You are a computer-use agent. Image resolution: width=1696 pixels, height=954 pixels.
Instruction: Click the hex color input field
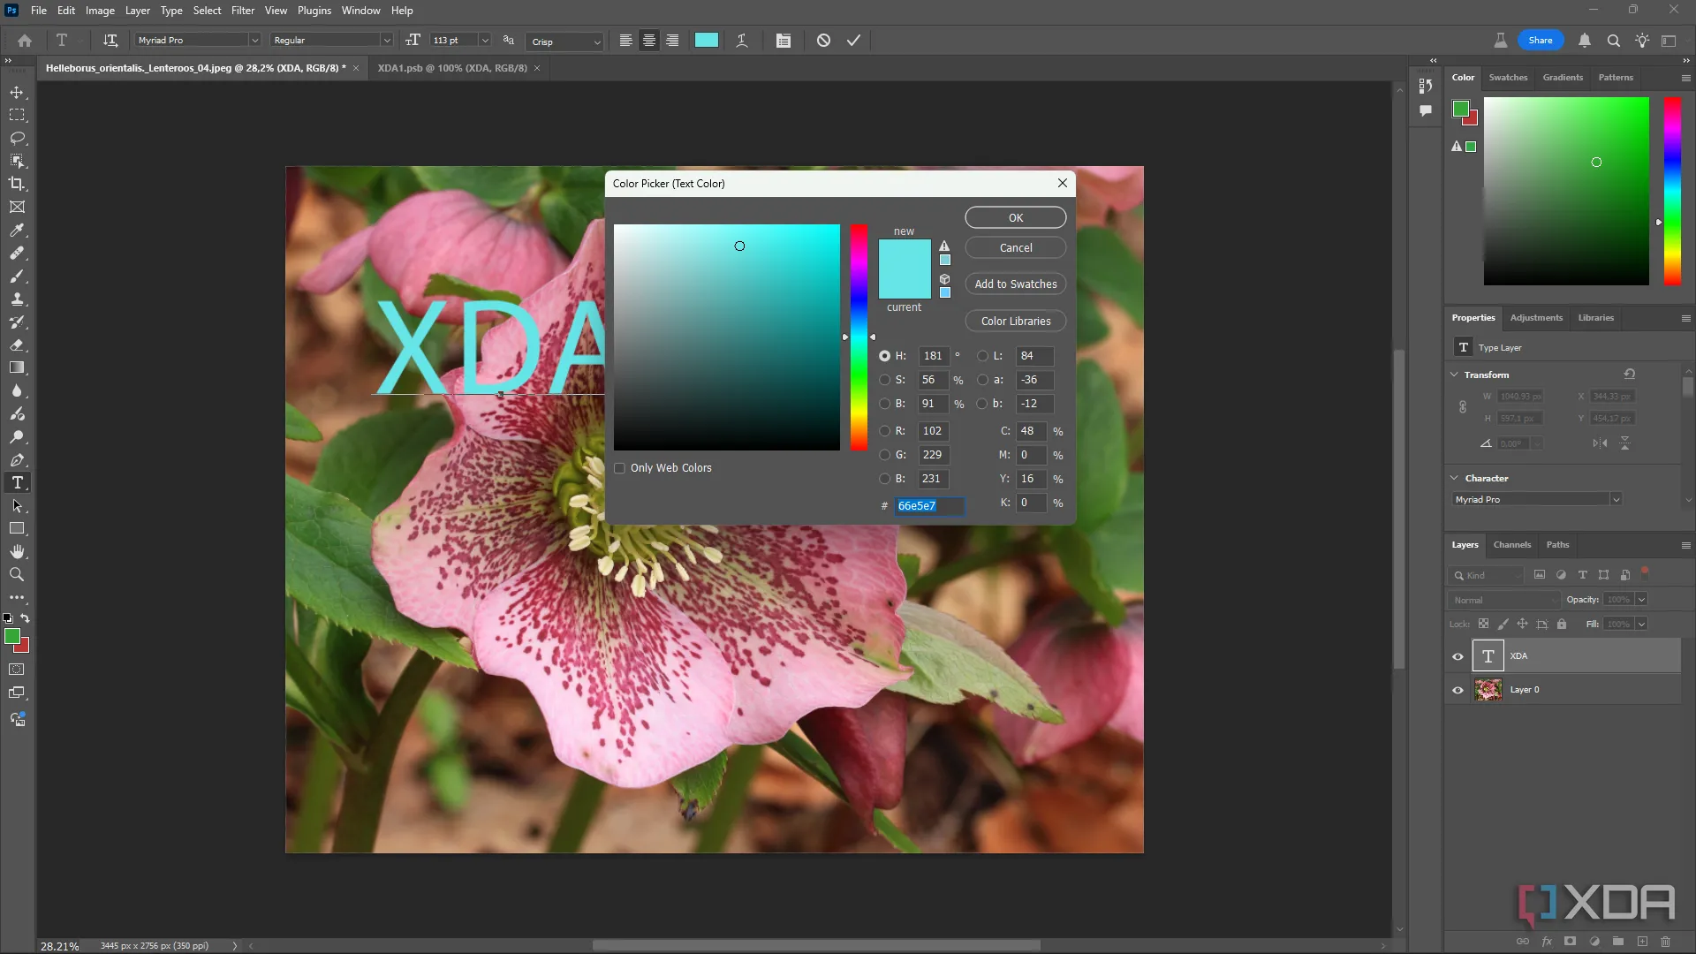[927, 506]
